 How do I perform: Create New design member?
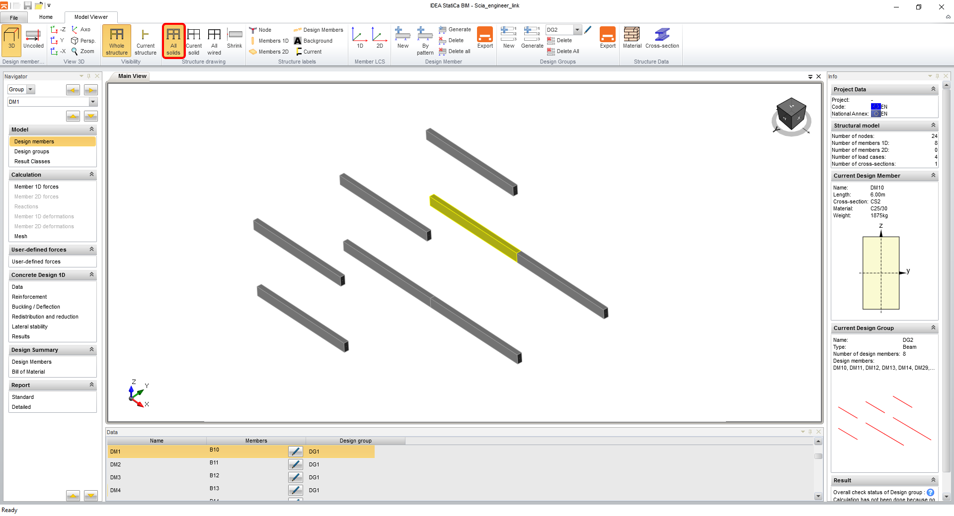pos(403,38)
